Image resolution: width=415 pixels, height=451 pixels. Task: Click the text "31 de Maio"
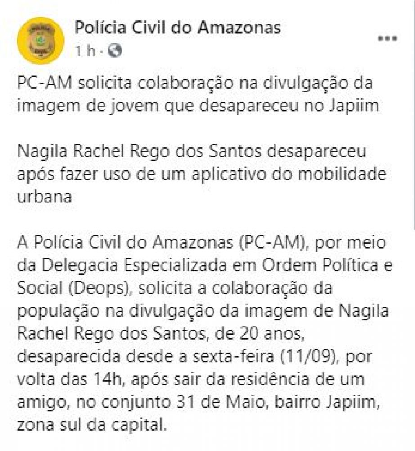tap(220, 402)
